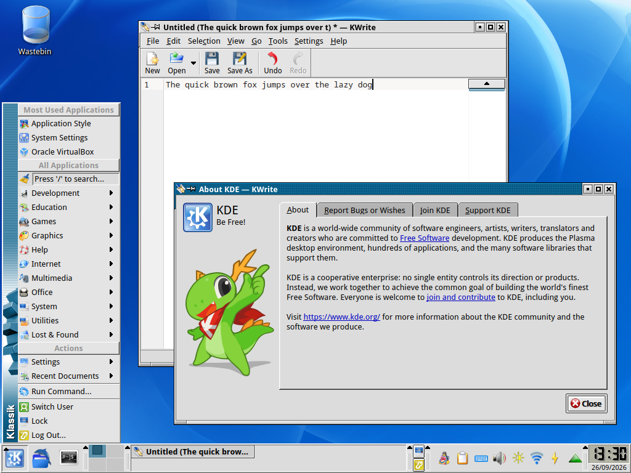This screenshot has height=473, width=631.
Task: Follow the Free Software link
Action: (425, 238)
